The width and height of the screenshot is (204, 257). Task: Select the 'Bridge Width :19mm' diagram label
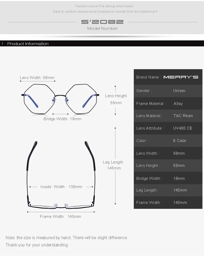click(62, 119)
